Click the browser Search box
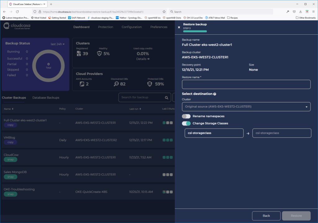The image size is (318, 223). point(221,12)
